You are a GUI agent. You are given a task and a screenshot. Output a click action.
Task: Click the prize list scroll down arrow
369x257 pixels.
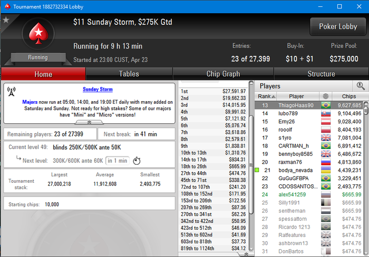pos(251,249)
